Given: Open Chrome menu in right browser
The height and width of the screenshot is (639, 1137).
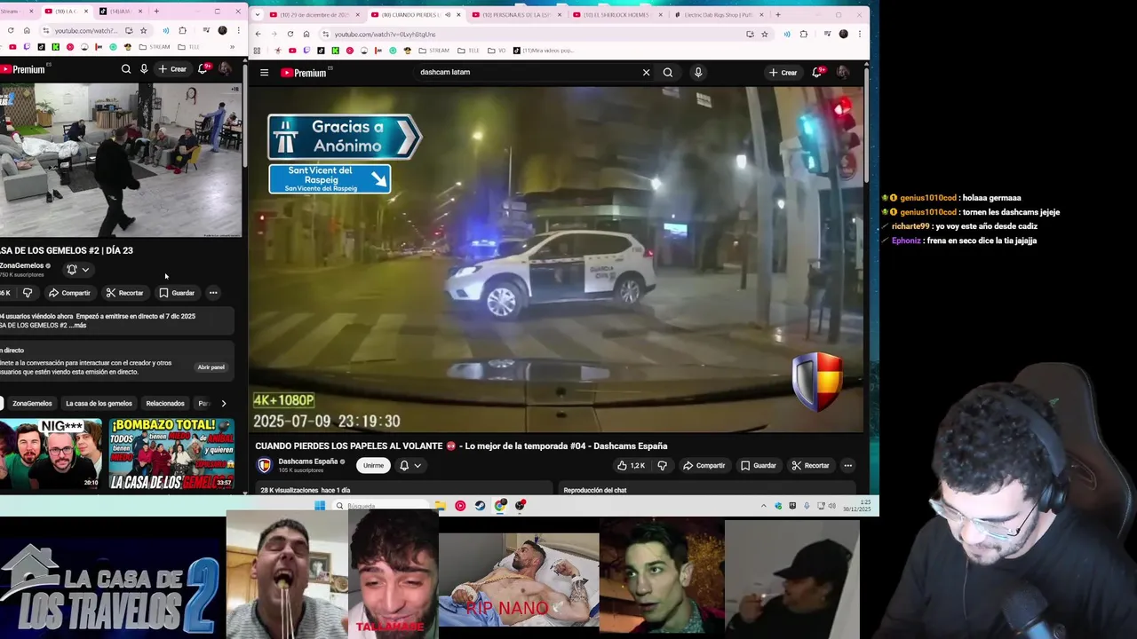Looking at the screenshot, I should [x=859, y=34].
